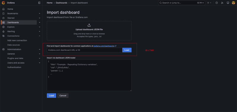The image size is (237, 112).
Task: Expand the General submenu chevron
Action: click(39, 54)
